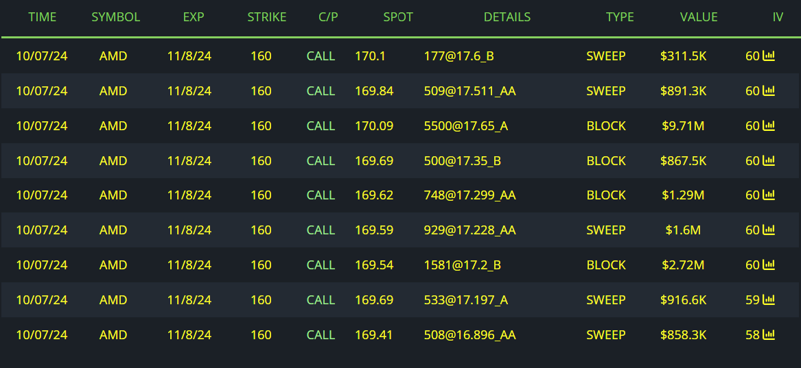Select the $858.3K value cell
The width and height of the screenshot is (801, 368).
click(683, 335)
